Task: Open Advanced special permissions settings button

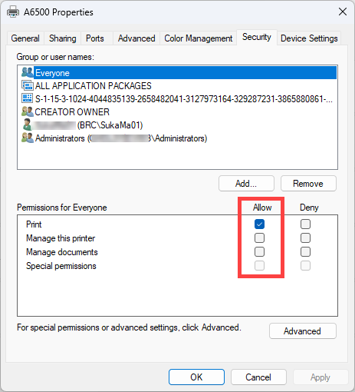Action: [303, 331]
